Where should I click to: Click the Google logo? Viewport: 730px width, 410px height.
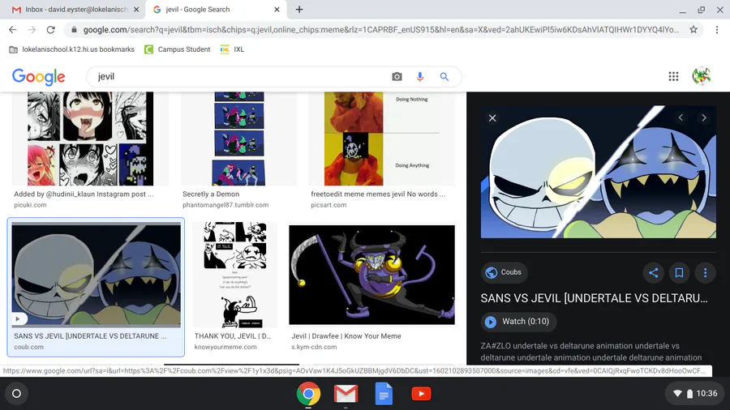[x=39, y=77]
